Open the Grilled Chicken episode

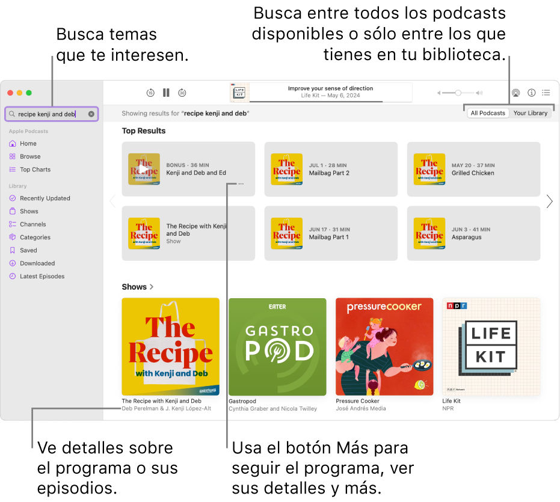tap(473, 169)
